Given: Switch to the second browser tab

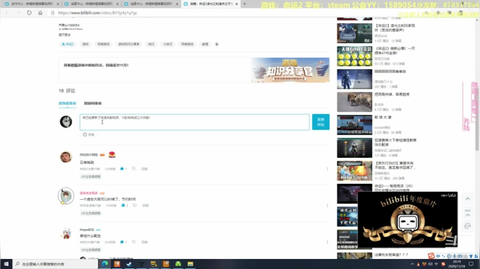Looking at the screenshot, I should [x=91, y=4].
